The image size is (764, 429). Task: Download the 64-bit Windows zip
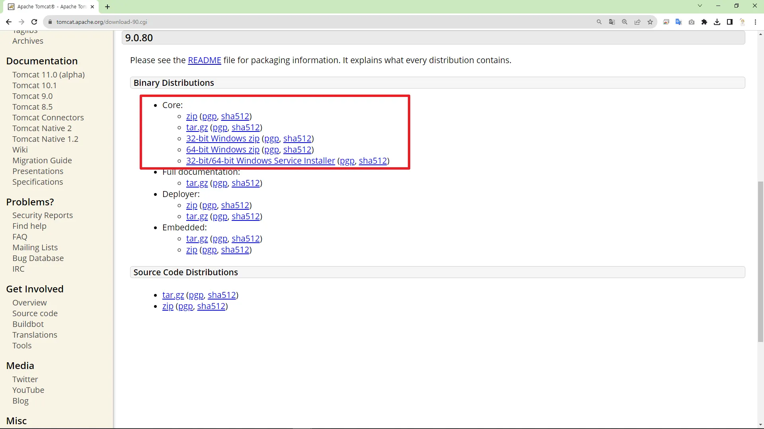[222, 150]
